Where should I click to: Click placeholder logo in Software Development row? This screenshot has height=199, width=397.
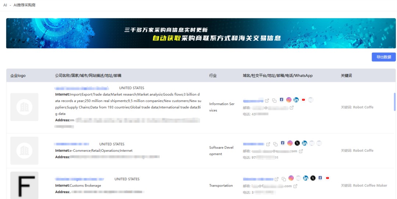tap(24, 151)
